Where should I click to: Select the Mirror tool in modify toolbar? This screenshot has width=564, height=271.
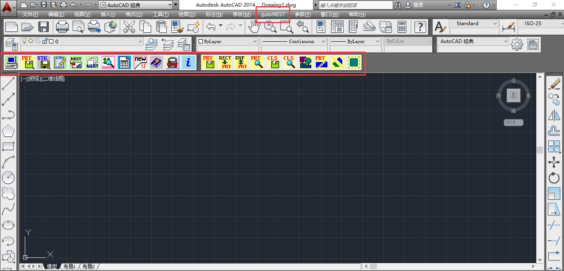click(554, 115)
